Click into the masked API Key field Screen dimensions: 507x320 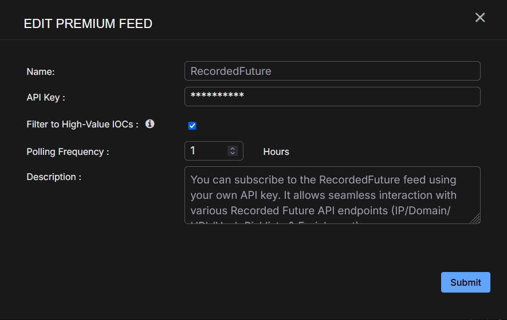click(x=332, y=97)
